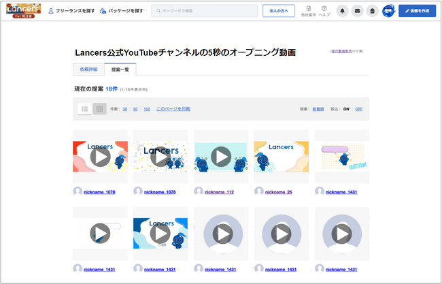This screenshot has width=442, height=284.
Task: Play the light blue two-mascot video thumbnail
Action: point(221,157)
